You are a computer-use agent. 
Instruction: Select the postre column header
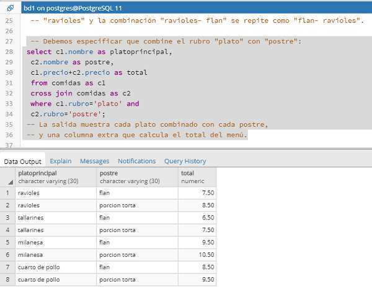click(138, 177)
